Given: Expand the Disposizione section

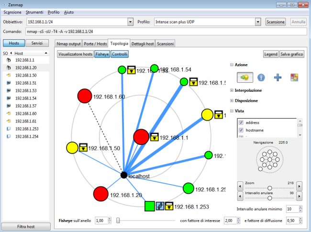Looking at the screenshot, I should coord(232,100).
